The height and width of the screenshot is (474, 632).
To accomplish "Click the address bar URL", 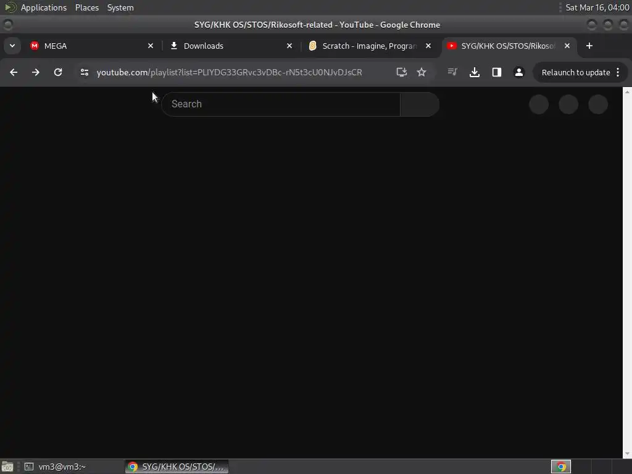I will tap(230, 73).
